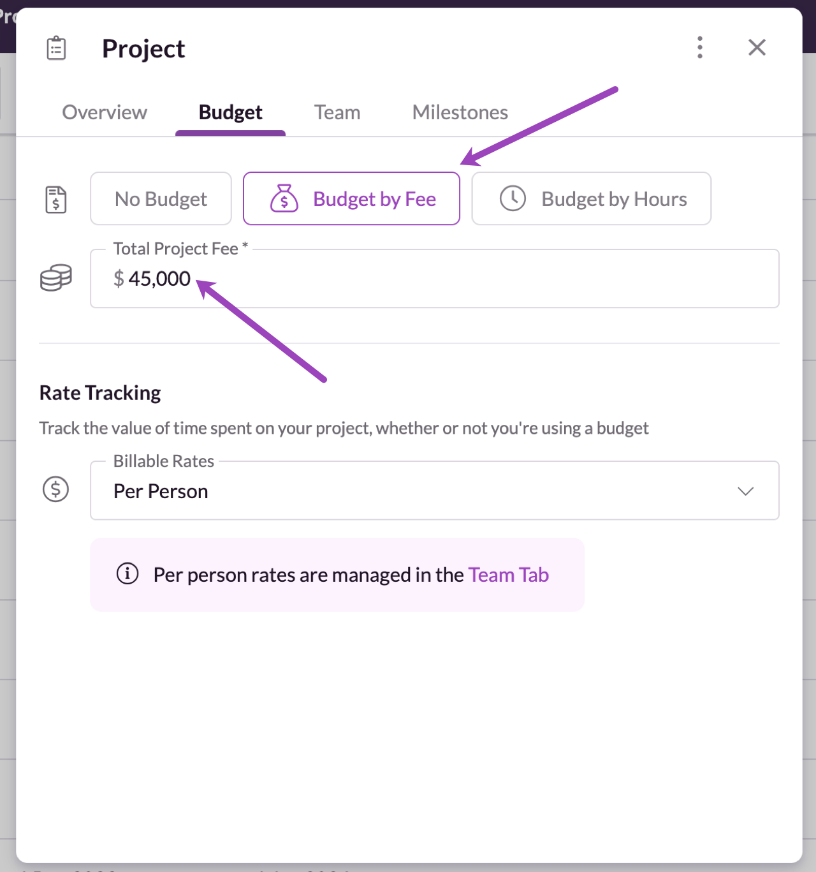Switch to the Overview tab
Screen dimensions: 816x872
[x=105, y=112]
